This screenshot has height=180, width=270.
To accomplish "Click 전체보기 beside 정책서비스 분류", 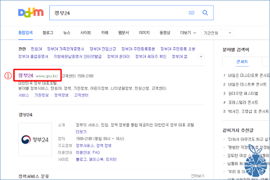I will coord(197,176).
